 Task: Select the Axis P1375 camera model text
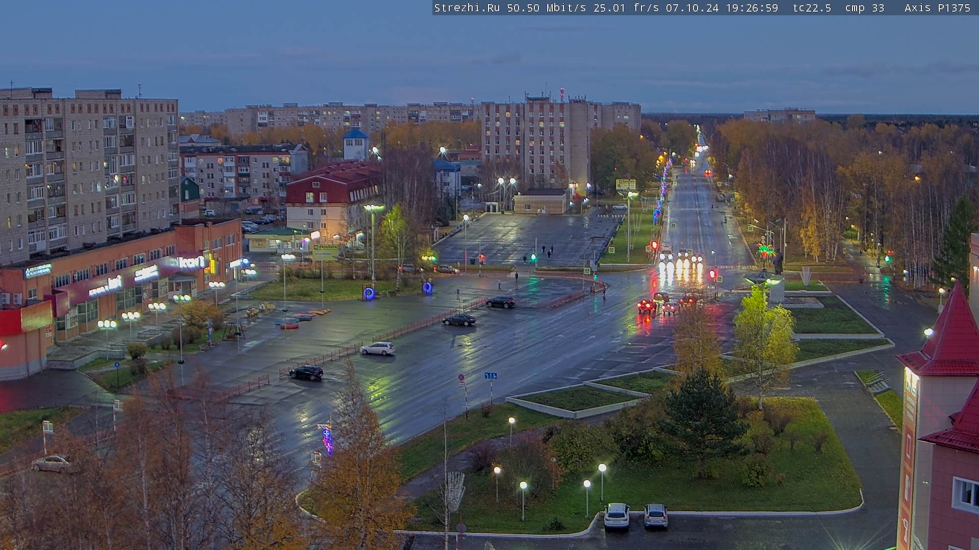click(x=937, y=8)
